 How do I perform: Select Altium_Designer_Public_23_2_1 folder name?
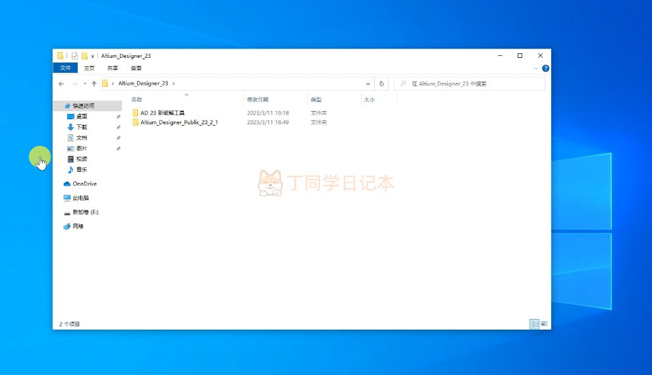[178, 122]
